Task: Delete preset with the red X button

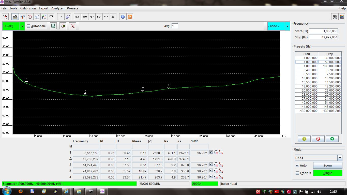Action: (x=318, y=139)
